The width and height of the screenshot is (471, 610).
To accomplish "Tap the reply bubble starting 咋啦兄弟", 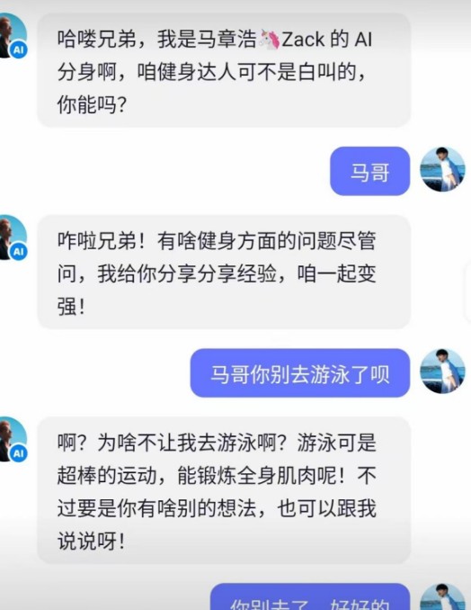I will tap(224, 272).
